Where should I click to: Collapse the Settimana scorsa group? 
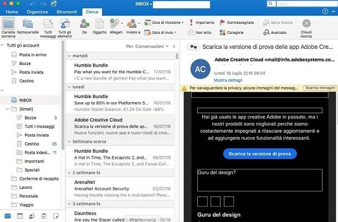point(69,142)
